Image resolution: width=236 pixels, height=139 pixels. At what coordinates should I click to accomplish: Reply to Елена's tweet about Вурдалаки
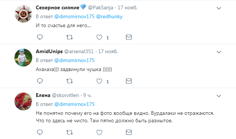40,132
